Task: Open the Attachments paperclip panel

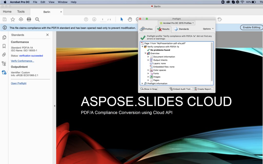Action: 4,55
